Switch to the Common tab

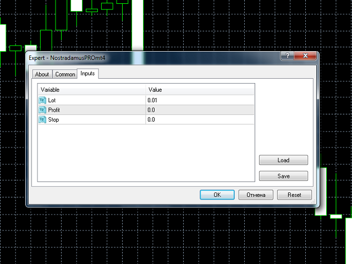coord(65,74)
